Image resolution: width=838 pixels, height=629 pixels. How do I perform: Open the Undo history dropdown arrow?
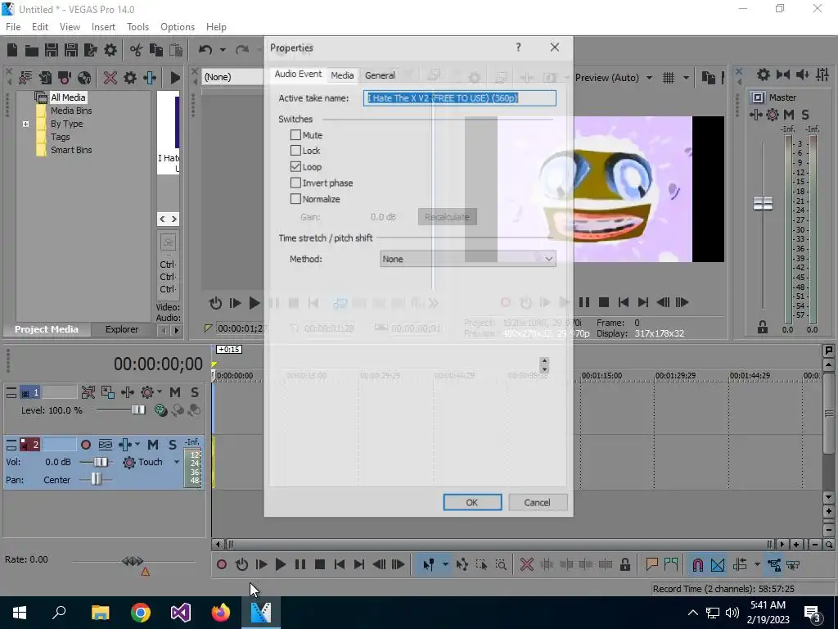tap(223, 50)
